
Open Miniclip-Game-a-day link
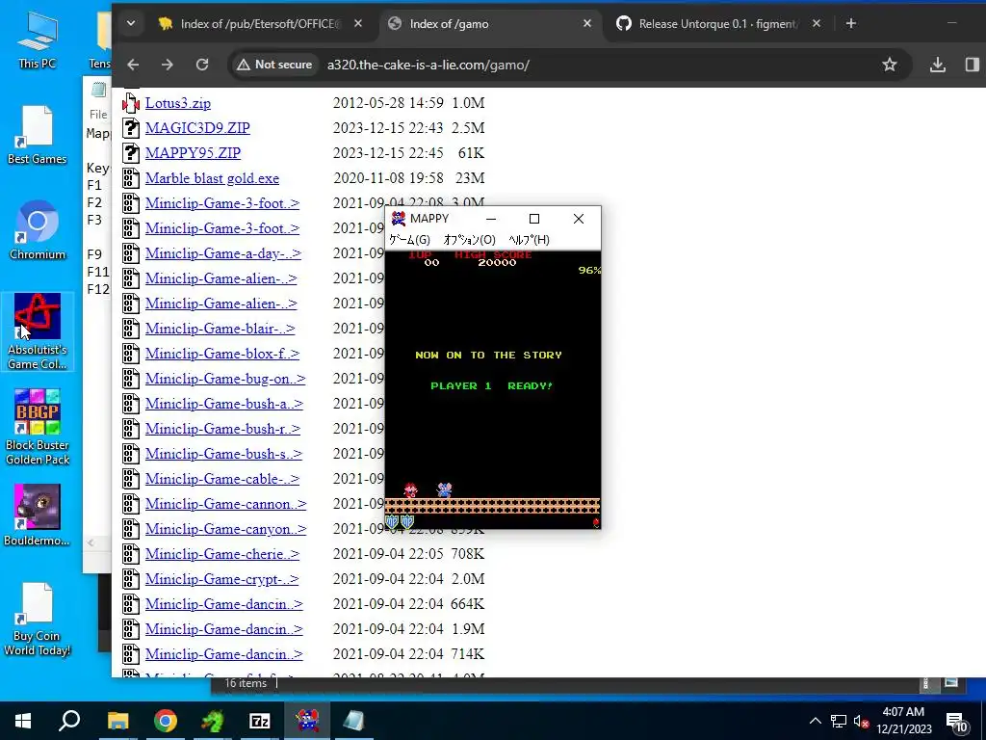pos(223,253)
